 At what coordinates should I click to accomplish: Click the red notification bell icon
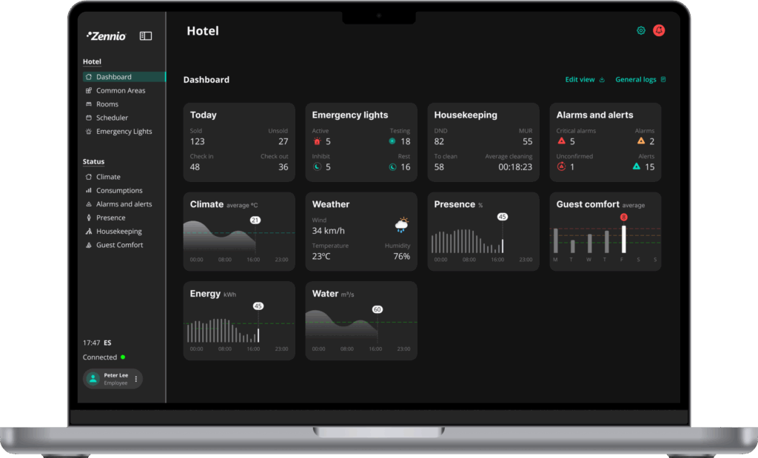click(659, 30)
